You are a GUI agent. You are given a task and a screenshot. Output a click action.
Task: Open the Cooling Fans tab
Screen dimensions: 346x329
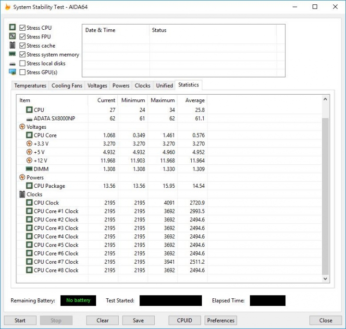67,85
